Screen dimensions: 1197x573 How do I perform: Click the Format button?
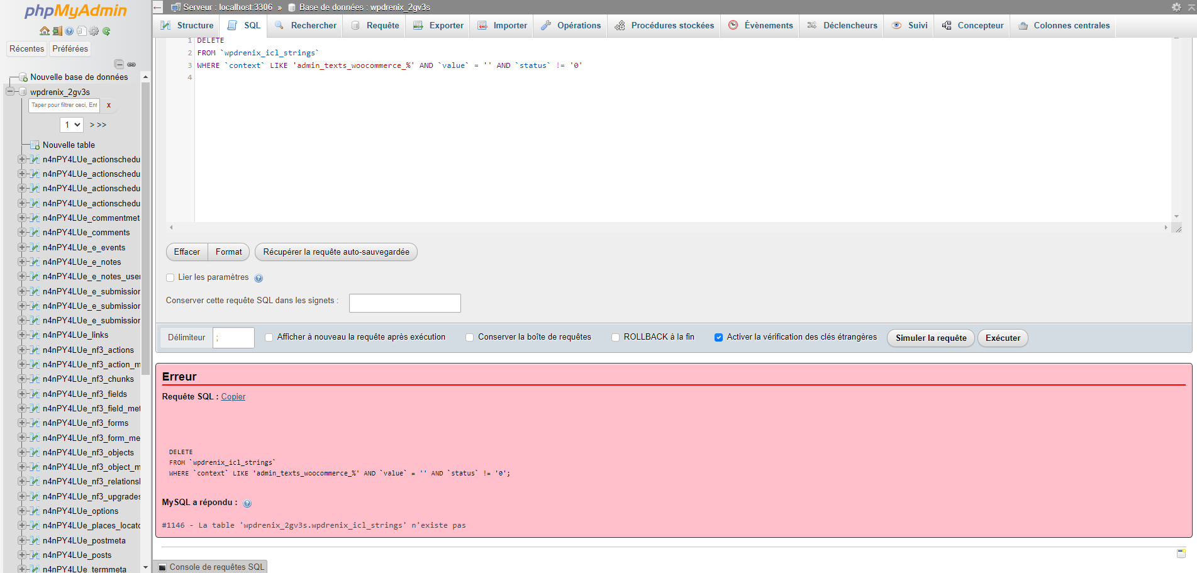[x=229, y=252]
